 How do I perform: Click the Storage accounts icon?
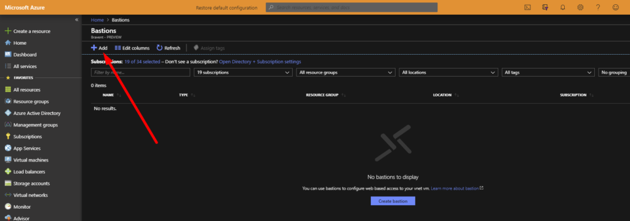pyautogui.click(x=7, y=184)
